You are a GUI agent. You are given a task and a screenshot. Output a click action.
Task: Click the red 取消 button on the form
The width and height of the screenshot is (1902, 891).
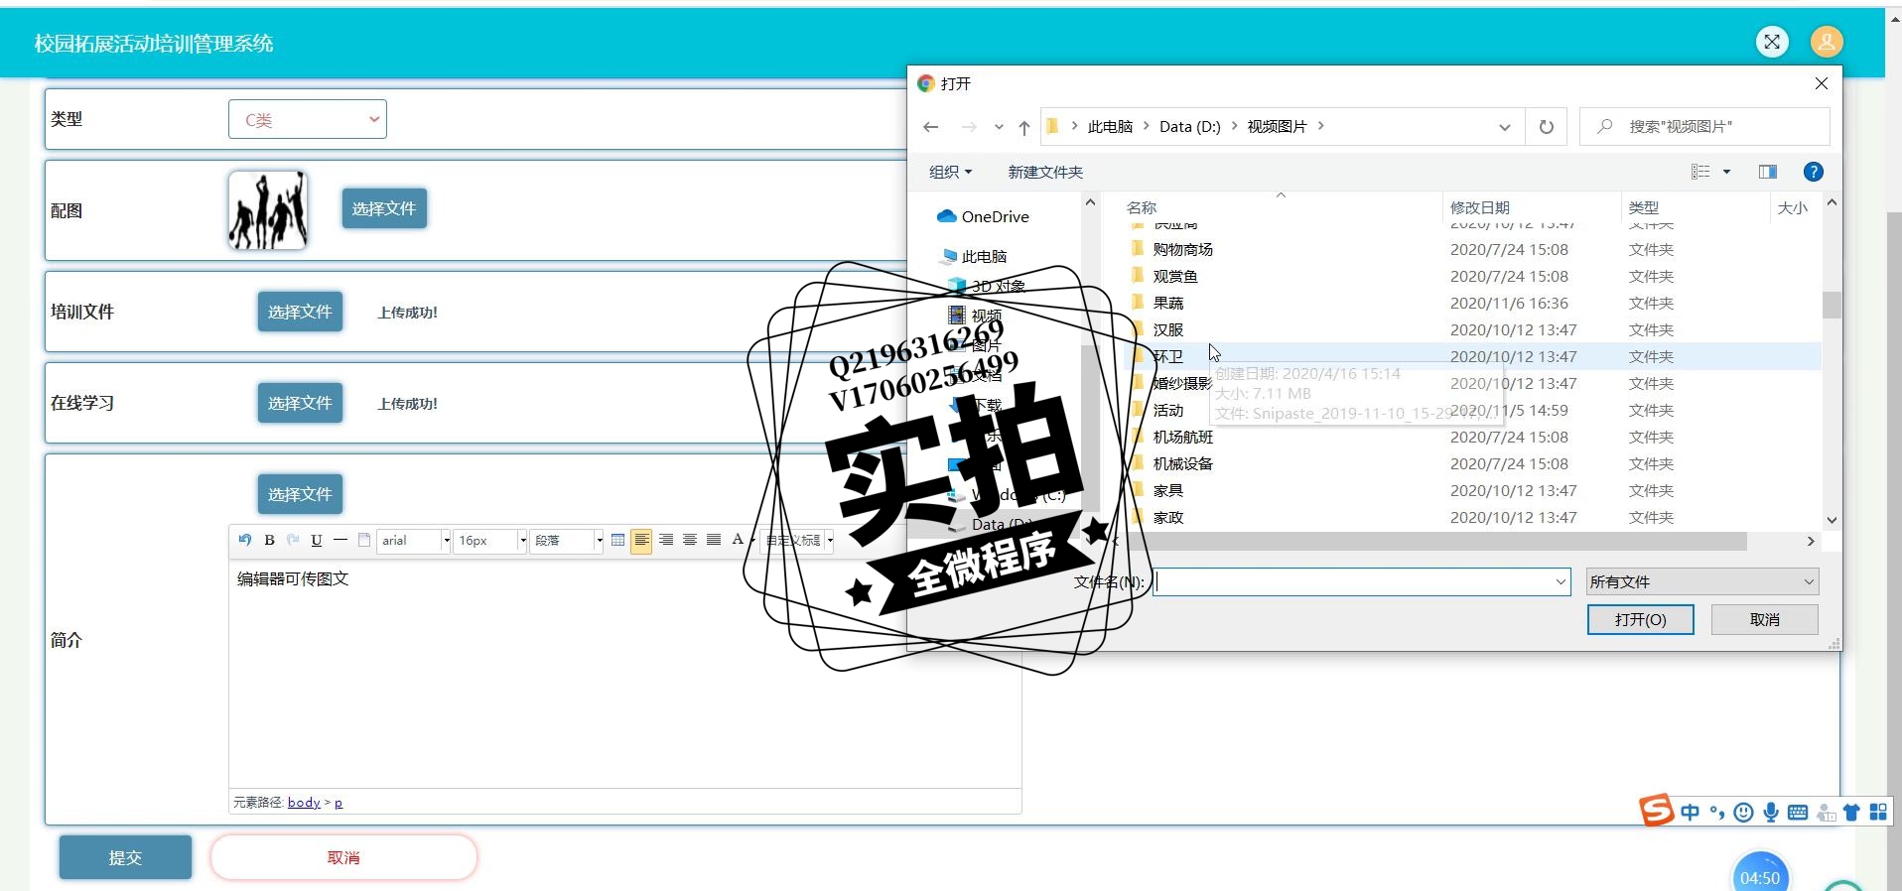coord(343,857)
